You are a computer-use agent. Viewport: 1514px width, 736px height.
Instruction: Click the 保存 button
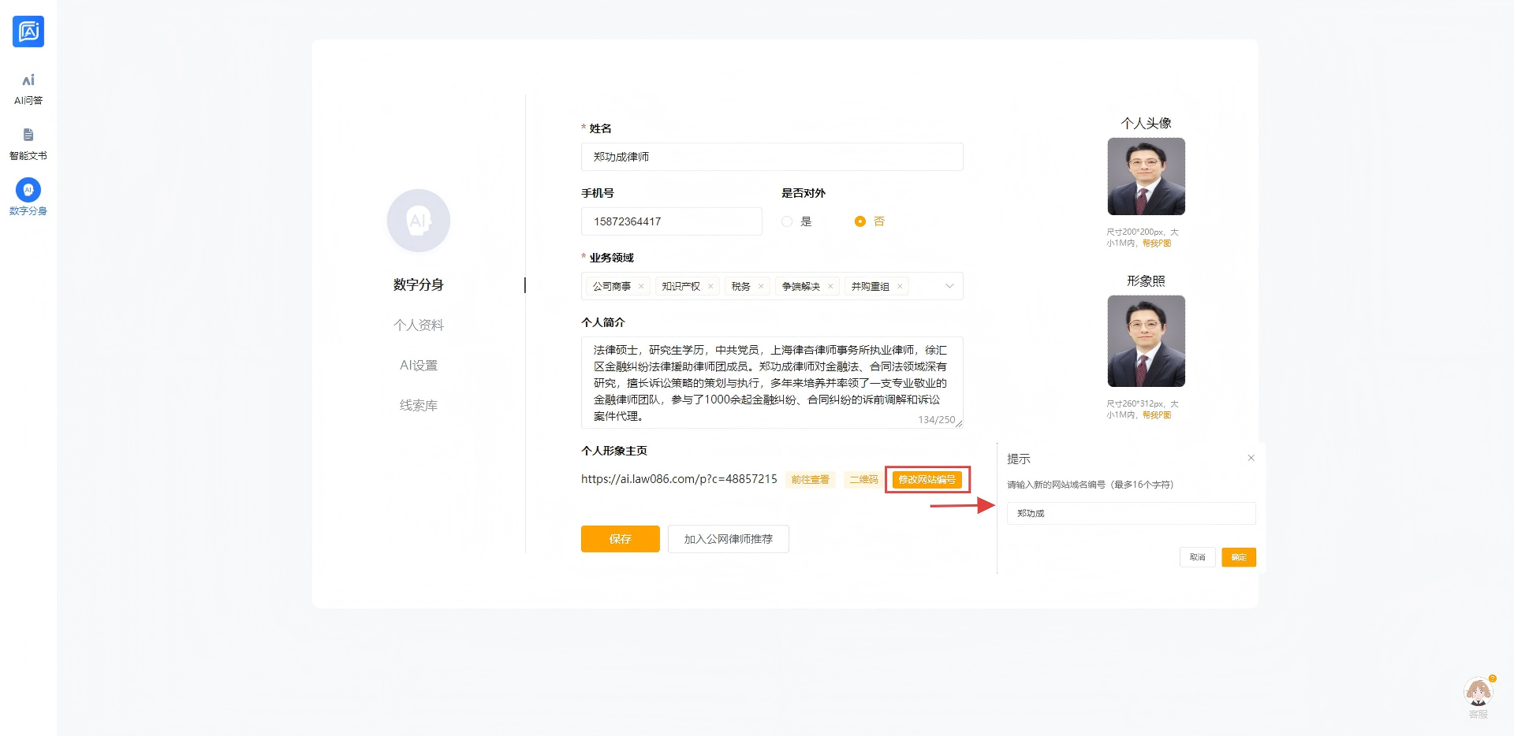pos(620,539)
